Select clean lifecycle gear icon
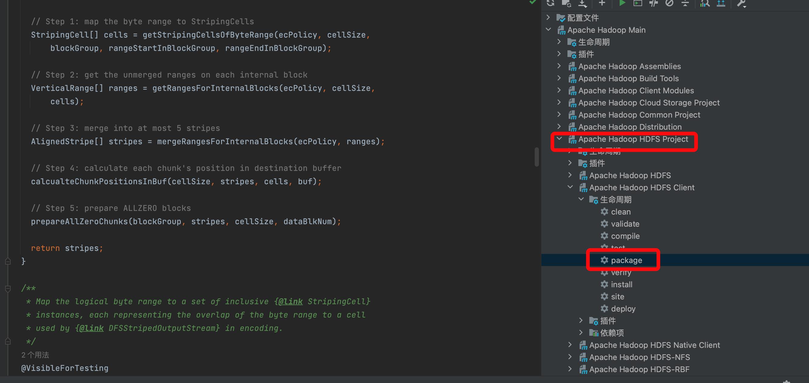This screenshot has height=383, width=809. [x=604, y=211]
